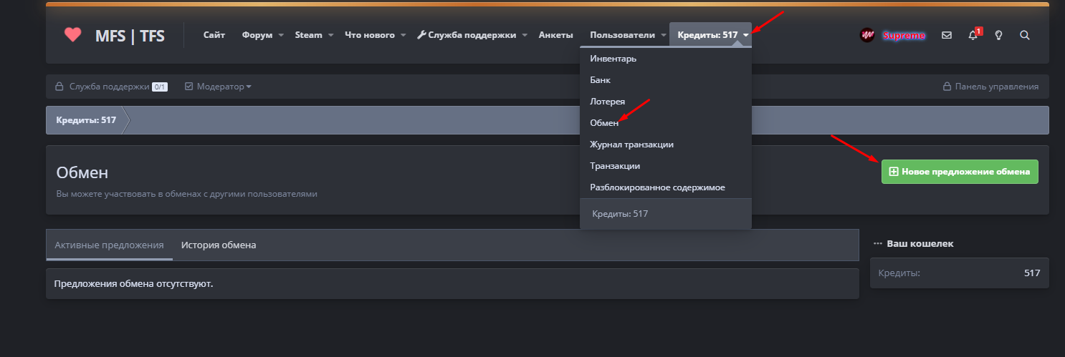Click 'Предложения обмена отсутствуют.' message
This screenshot has width=1065, height=357.
coord(134,284)
